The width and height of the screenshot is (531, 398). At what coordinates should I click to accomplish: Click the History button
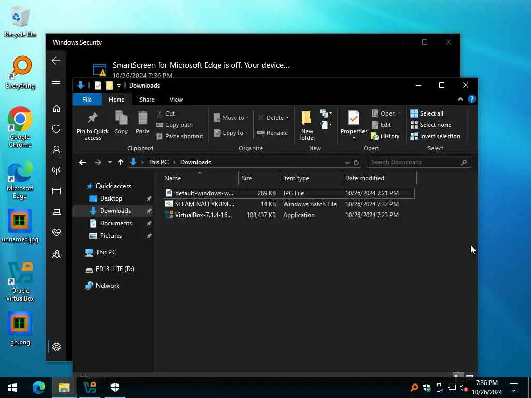coord(385,136)
